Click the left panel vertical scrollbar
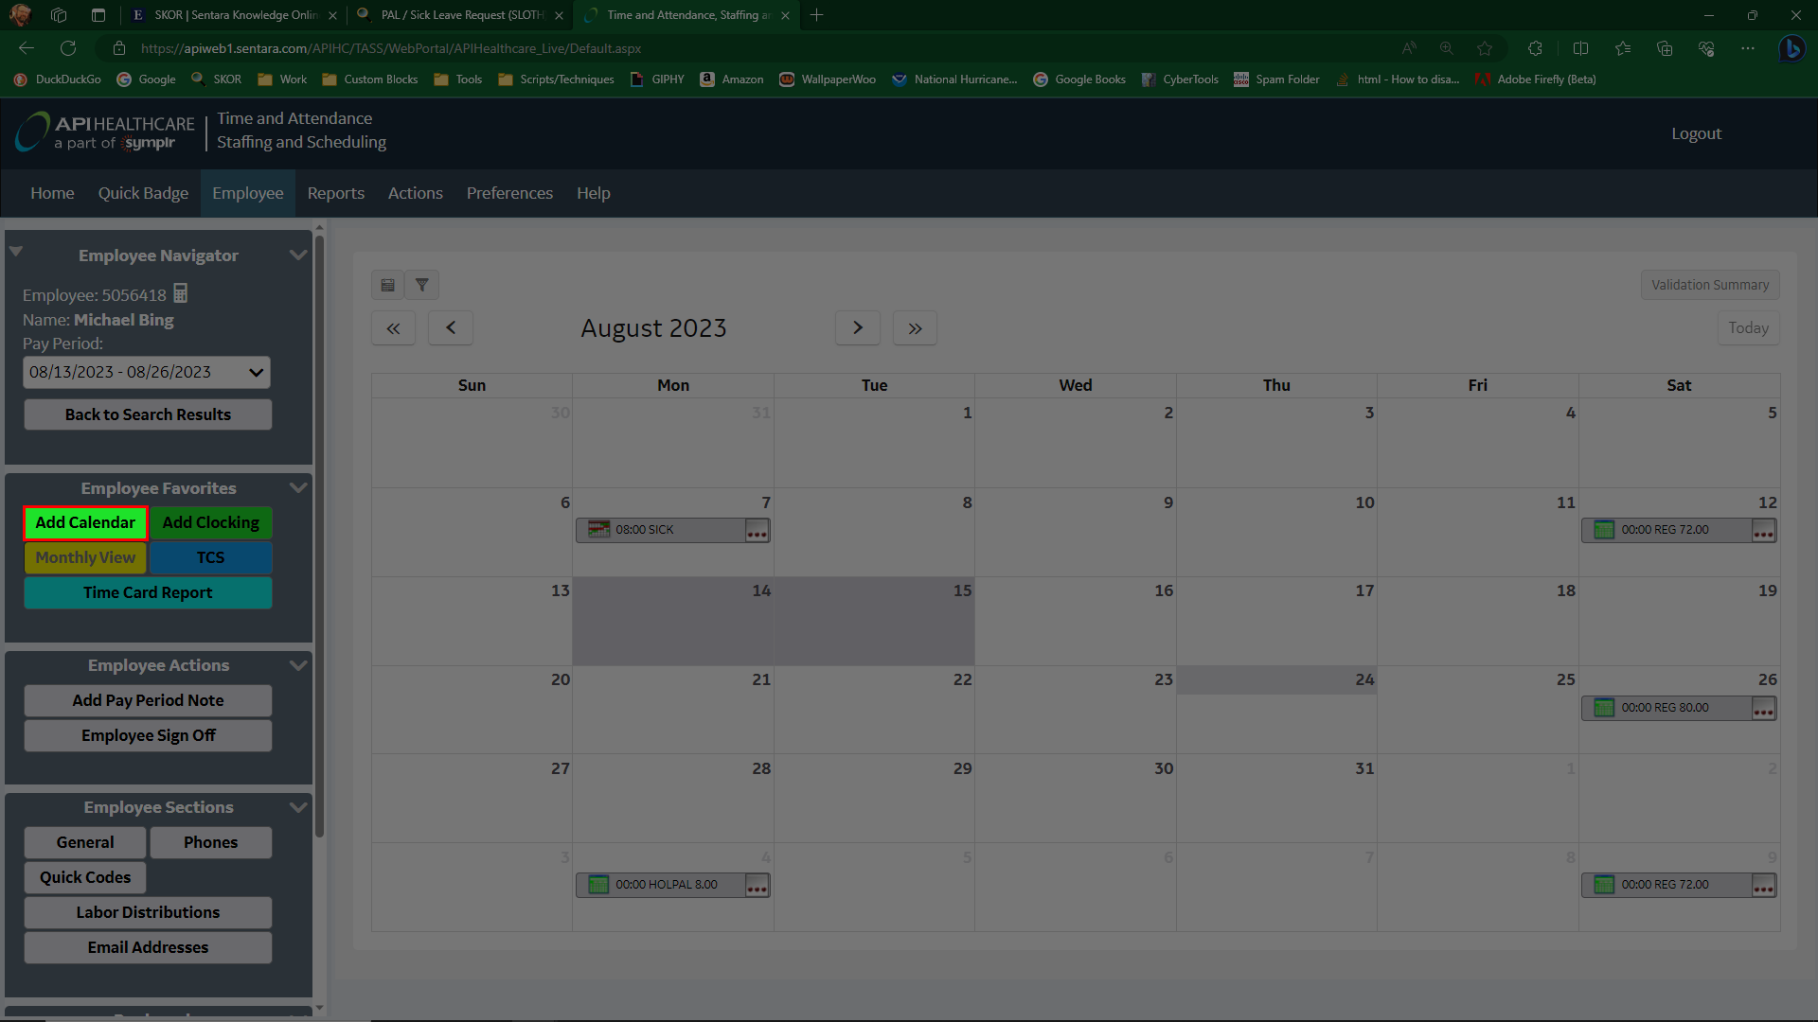Screen dimensions: 1818x1022 point(319,535)
